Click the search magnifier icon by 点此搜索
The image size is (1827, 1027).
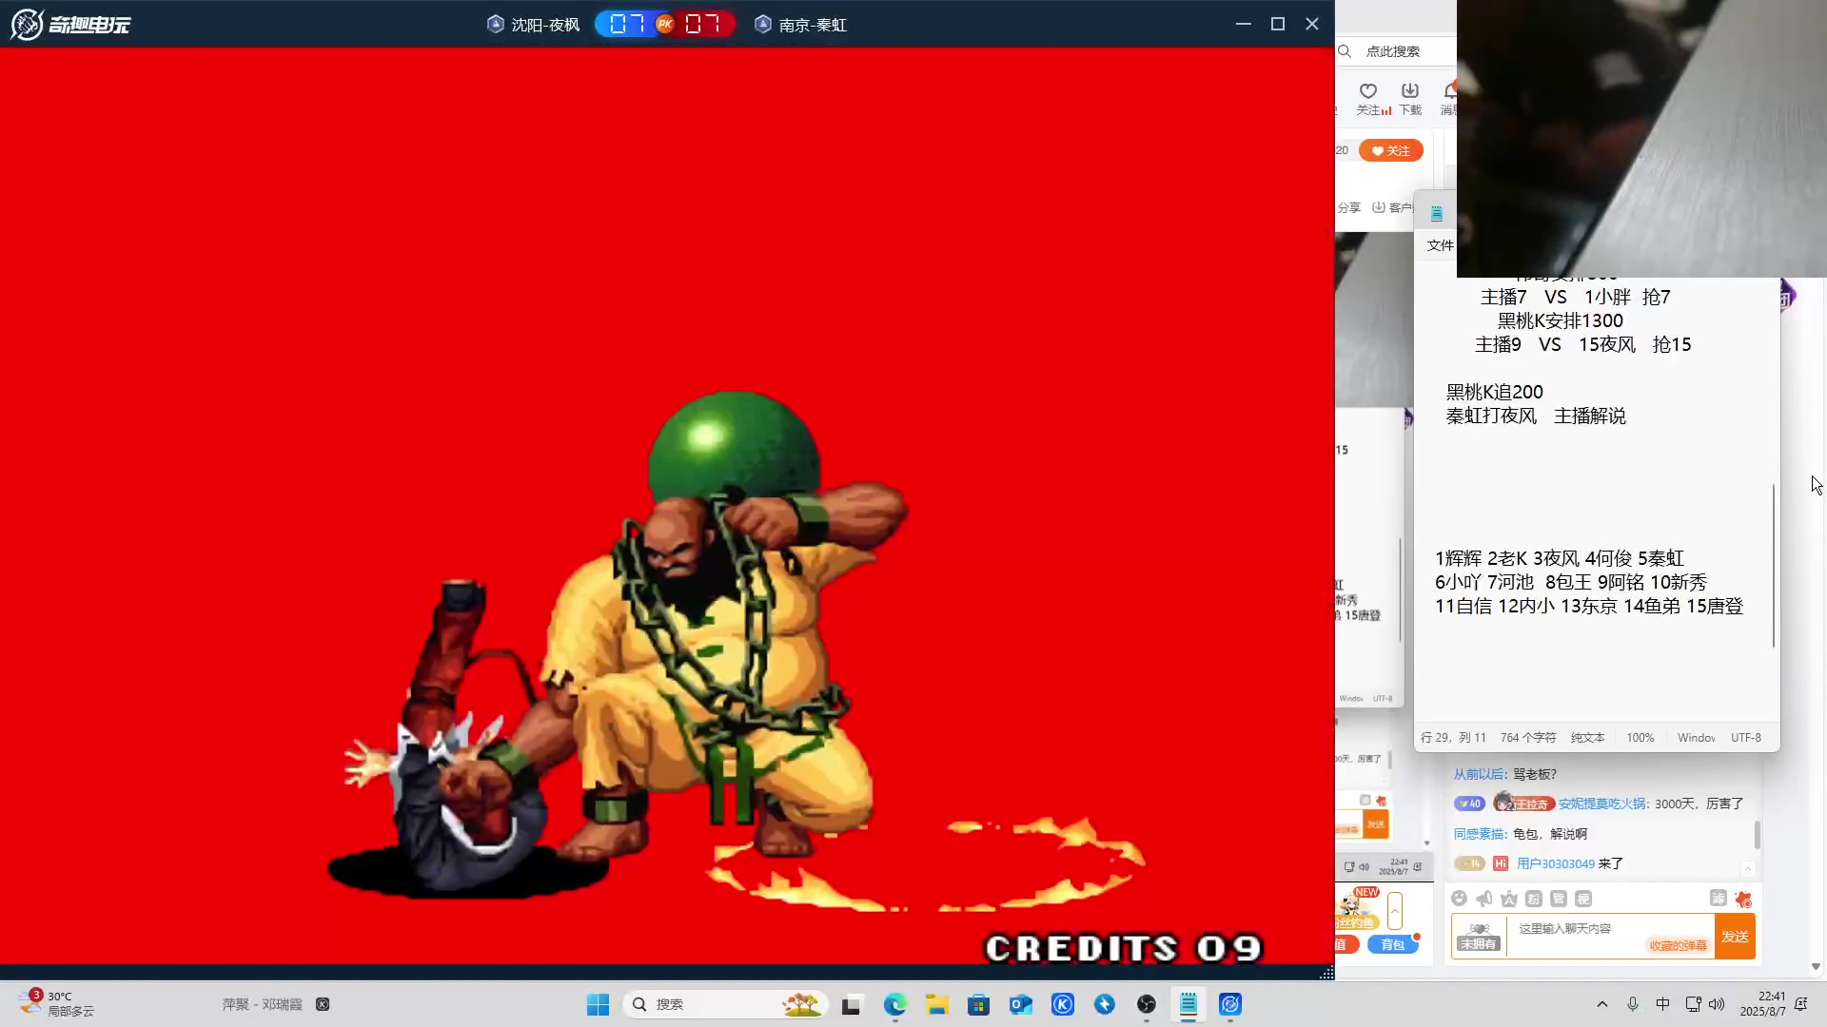(x=1345, y=51)
